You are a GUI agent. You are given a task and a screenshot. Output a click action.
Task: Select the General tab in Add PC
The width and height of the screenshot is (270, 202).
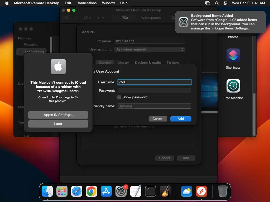point(105,63)
